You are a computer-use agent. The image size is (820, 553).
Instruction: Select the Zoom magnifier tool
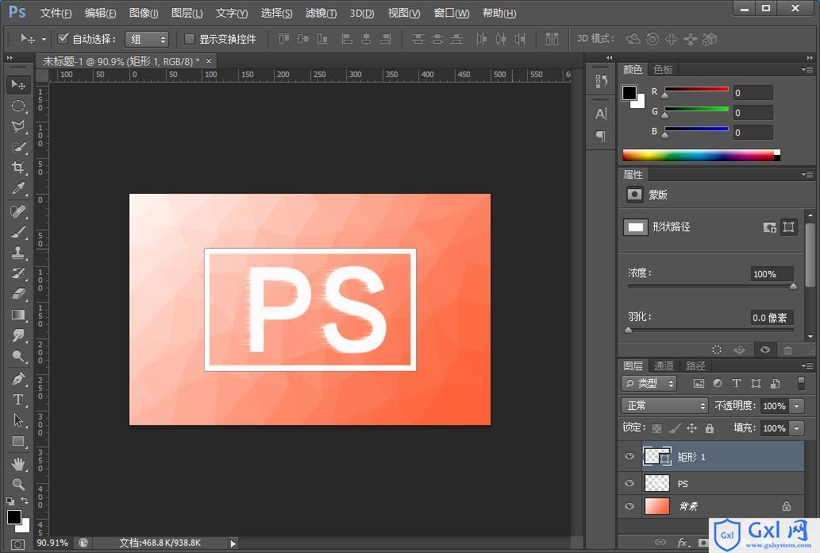(18, 485)
